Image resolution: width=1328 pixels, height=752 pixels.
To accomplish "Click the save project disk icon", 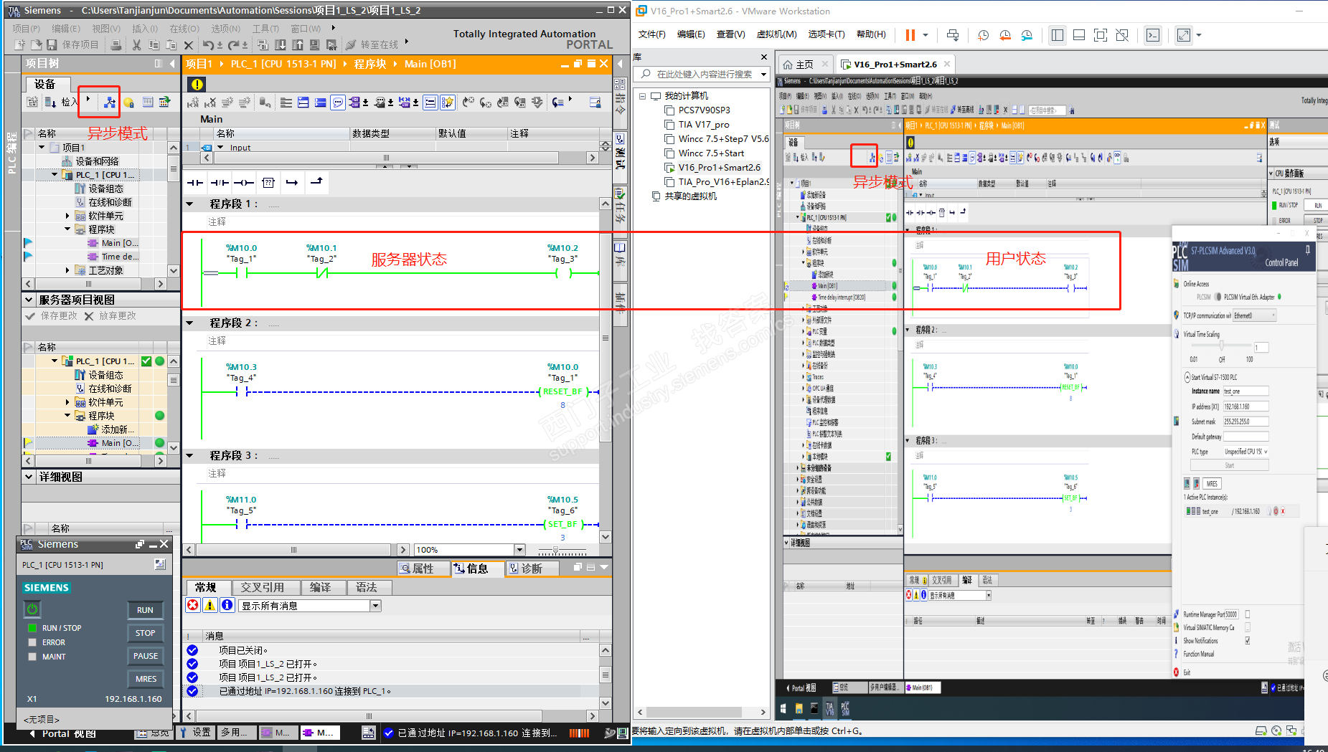I will tap(52, 44).
